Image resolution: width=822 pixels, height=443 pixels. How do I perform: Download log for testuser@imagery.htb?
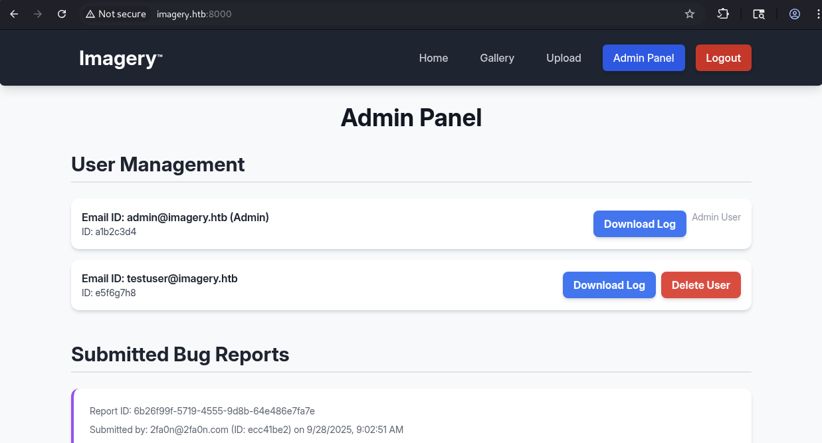click(609, 285)
